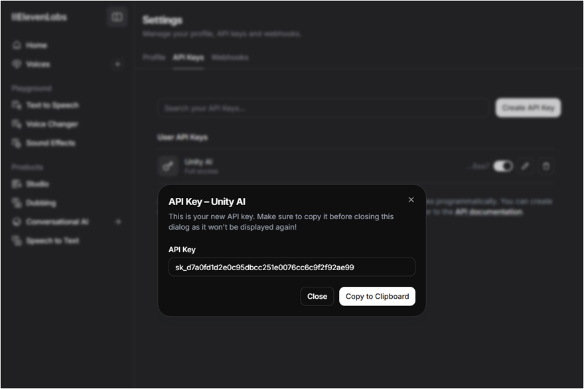Open the API documentation link
This screenshot has height=389, width=584.
click(488, 212)
